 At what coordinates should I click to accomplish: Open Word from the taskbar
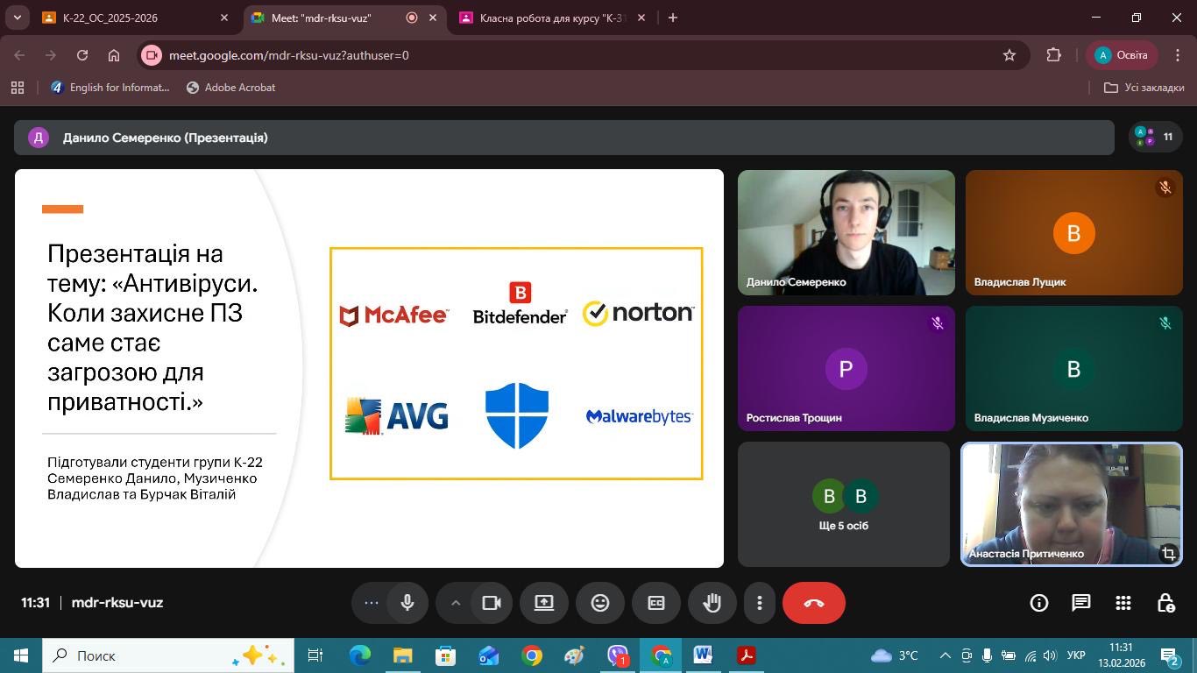703,655
